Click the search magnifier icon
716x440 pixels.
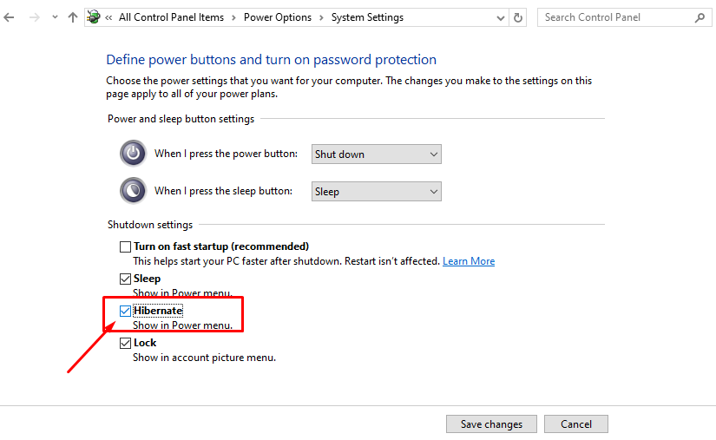pos(700,17)
